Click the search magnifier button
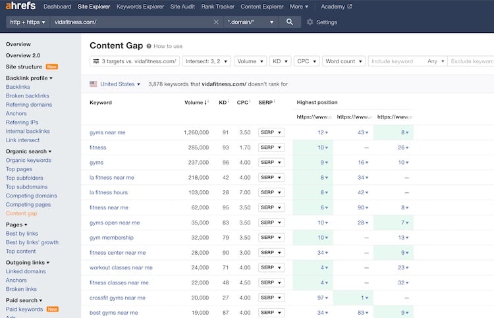Viewport: 494px width, 318px height. [290, 22]
